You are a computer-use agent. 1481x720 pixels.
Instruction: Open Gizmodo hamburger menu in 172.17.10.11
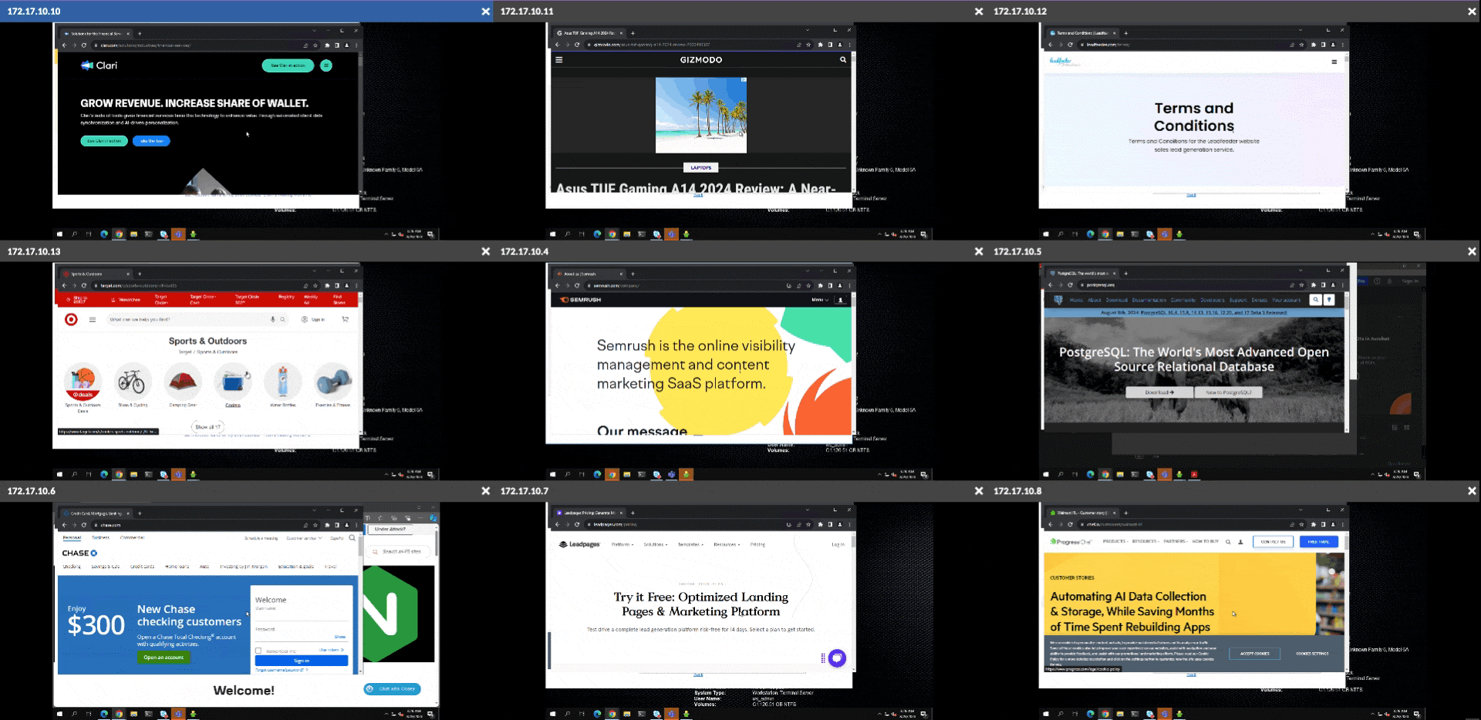click(559, 59)
